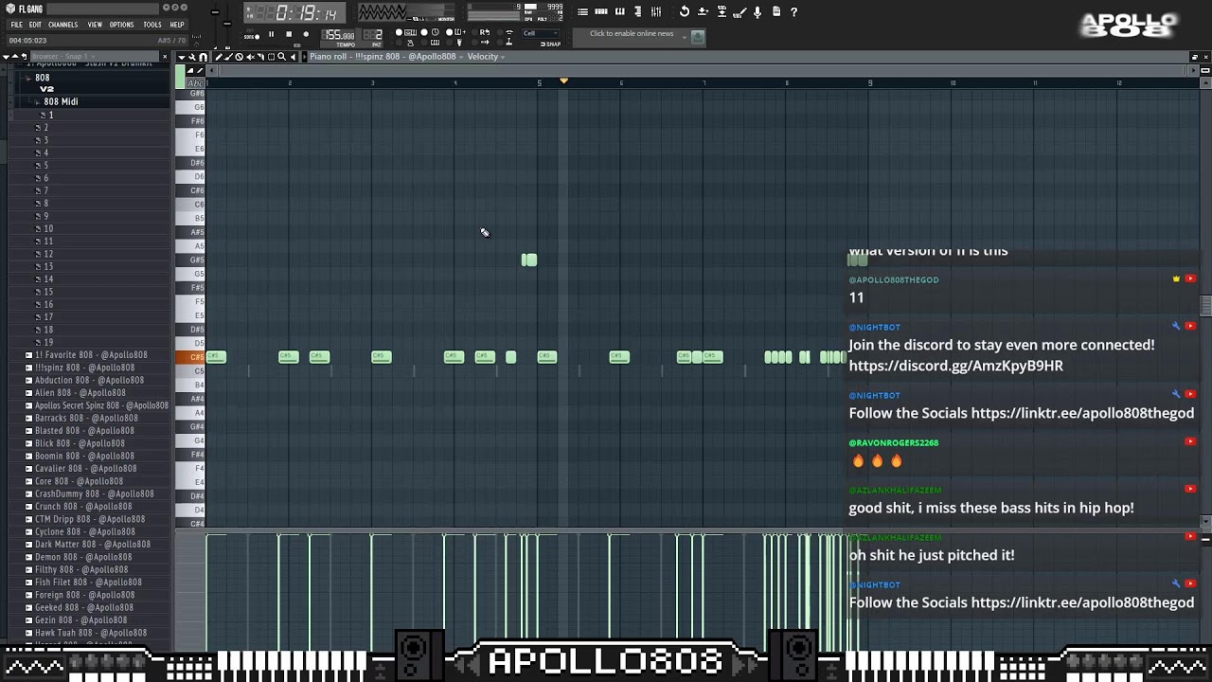Screen dimensions: 1212x682
Task: Open the snap Cell dropdown
Action: (x=541, y=33)
